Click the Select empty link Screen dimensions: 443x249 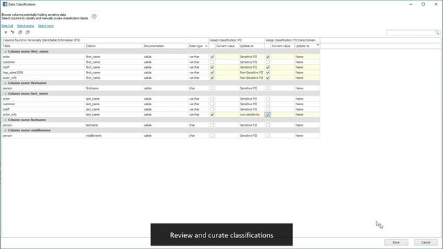click(x=26, y=26)
